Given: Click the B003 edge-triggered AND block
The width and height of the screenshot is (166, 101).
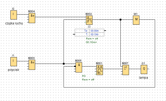Looking at the screenshot, I should pos(32,65).
